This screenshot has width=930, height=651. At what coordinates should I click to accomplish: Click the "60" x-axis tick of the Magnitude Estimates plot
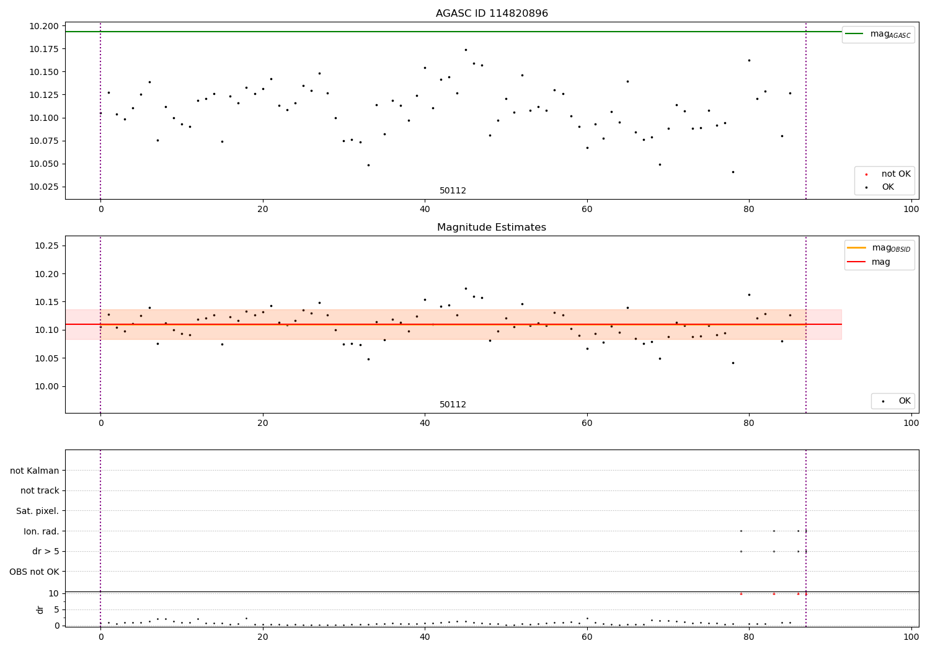click(587, 423)
